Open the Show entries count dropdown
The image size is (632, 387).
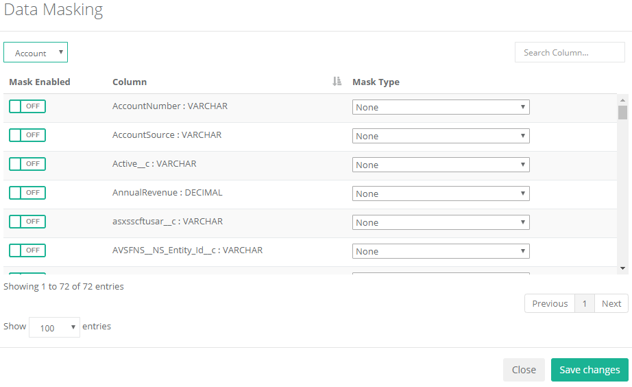[54, 328]
